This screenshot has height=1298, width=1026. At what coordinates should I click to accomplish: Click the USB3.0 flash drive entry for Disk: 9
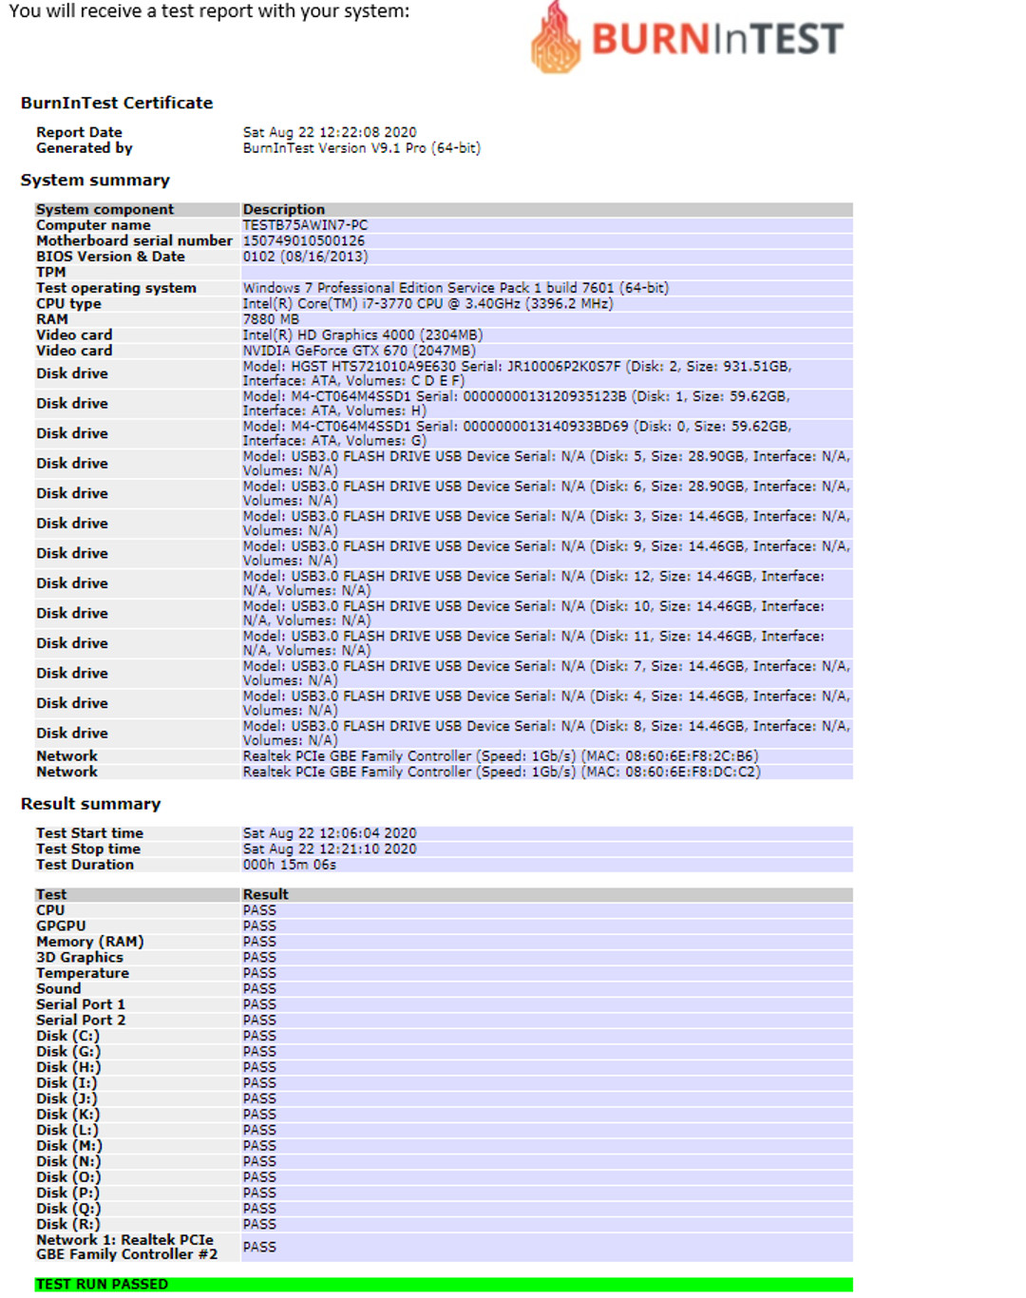547,553
